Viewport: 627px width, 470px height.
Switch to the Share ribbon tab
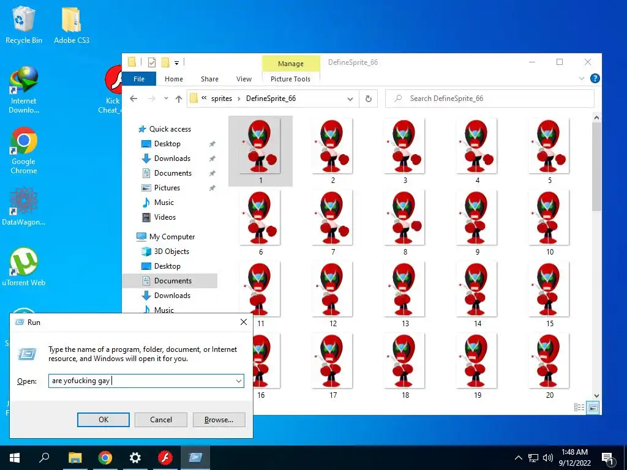click(209, 79)
